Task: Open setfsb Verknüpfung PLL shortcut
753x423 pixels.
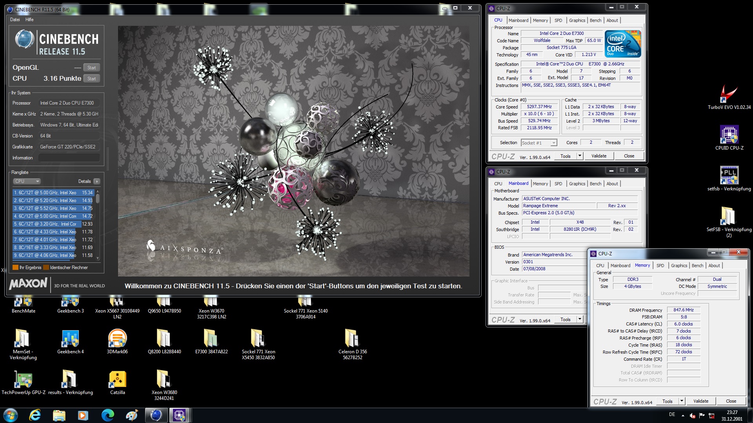Action: point(729,179)
